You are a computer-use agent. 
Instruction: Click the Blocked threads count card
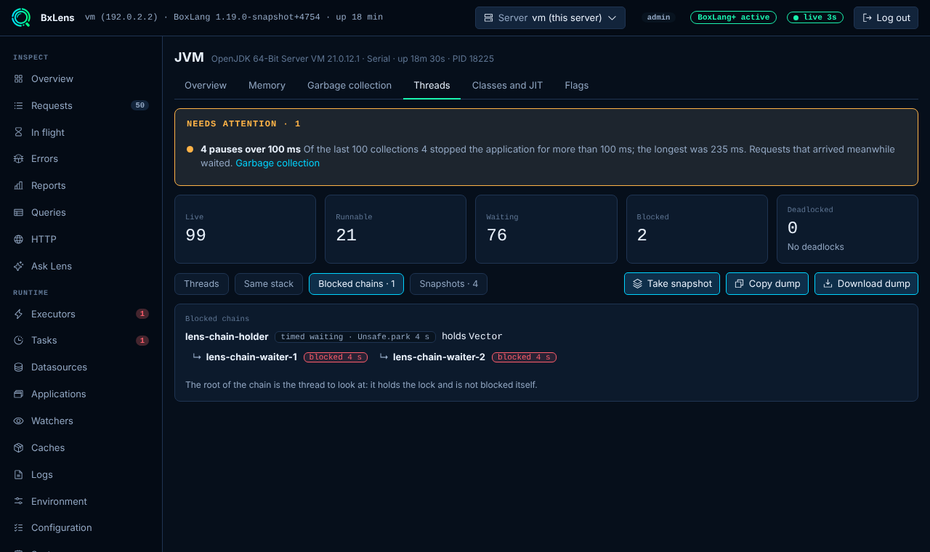[x=697, y=229]
